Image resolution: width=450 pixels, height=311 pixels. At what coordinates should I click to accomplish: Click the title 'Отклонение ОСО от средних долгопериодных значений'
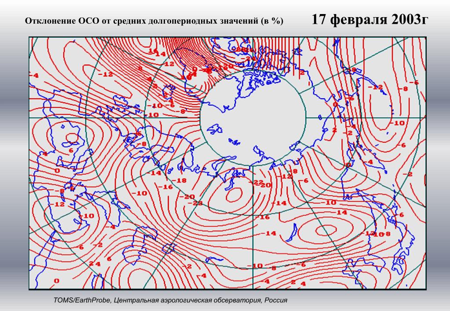[x=142, y=21]
